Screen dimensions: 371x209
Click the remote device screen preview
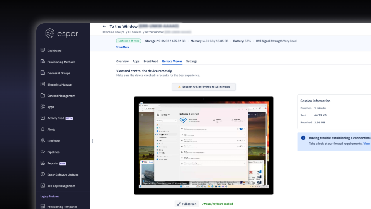pos(204,146)
